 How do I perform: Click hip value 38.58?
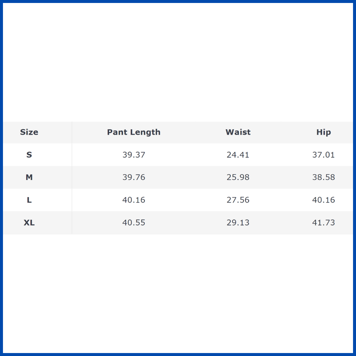pyautogui.click(x=323, y=177)
